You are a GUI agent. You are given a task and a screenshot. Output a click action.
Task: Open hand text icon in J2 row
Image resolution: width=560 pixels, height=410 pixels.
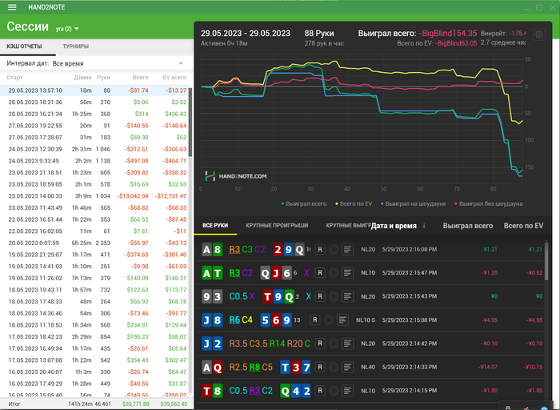pos(347,344)
